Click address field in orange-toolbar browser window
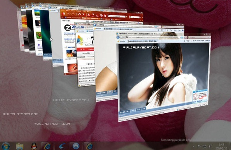 [117, 16]
